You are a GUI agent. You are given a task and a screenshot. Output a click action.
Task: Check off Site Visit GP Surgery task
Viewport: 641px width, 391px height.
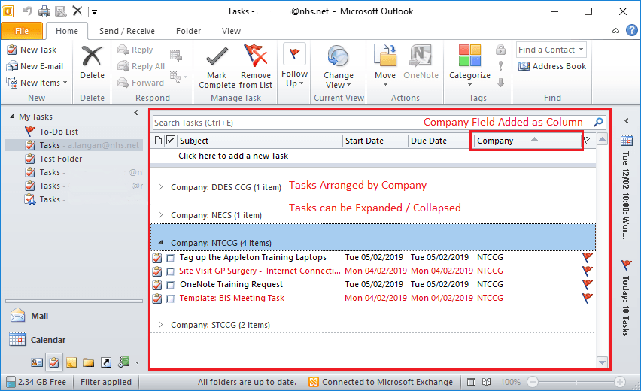point(171,271)
